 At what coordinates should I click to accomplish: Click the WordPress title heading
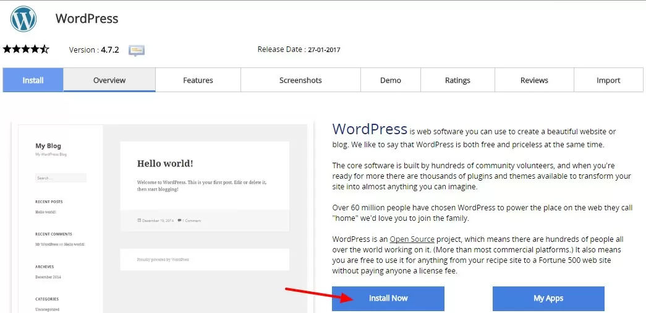click(87, 19)
